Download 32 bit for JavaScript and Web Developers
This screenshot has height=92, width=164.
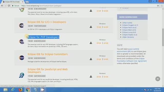[99, 77]
